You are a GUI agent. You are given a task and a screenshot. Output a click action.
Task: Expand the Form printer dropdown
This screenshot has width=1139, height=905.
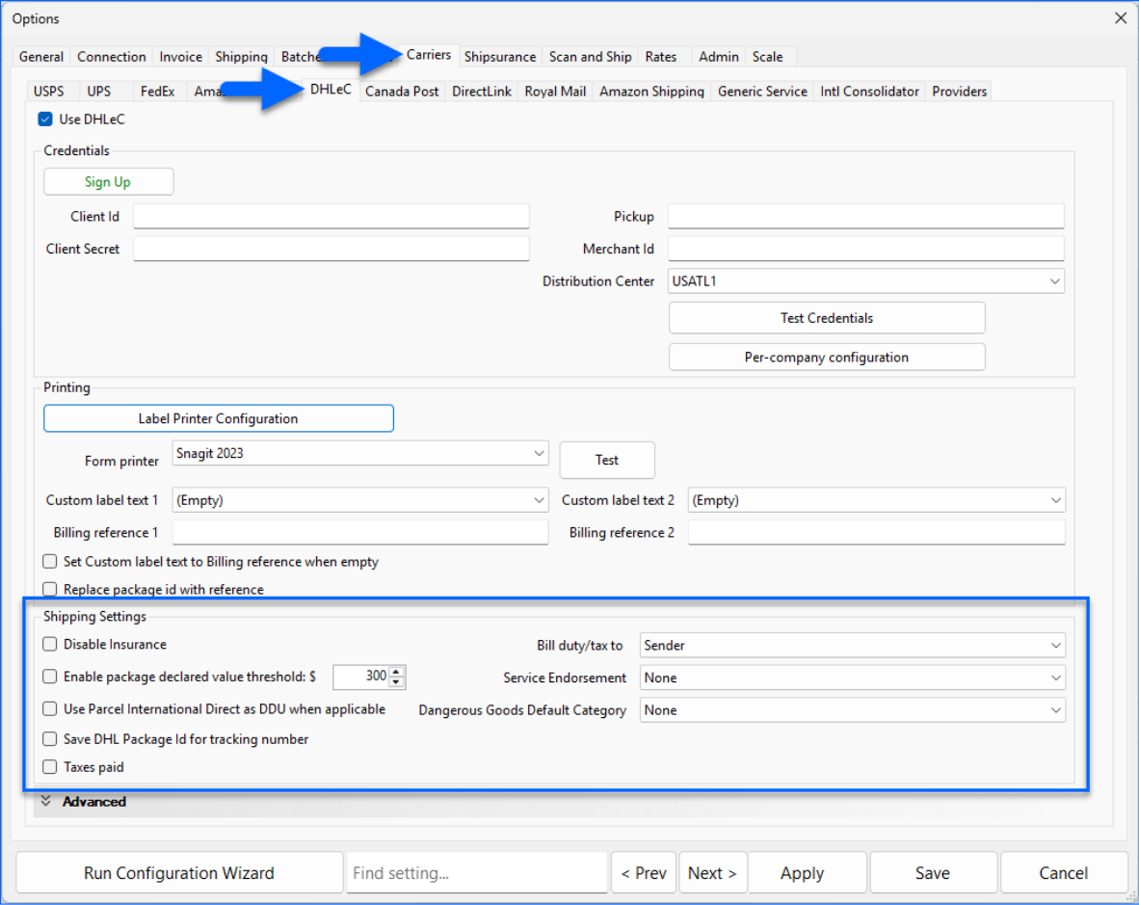[360, 453]
